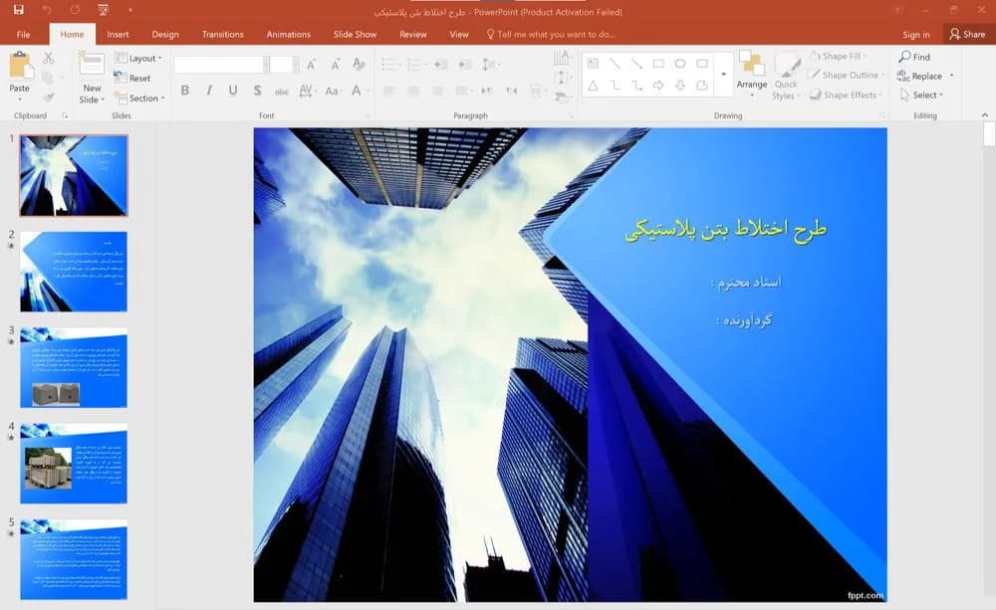Increase the font size with larger A icon

tap(311, 64)
